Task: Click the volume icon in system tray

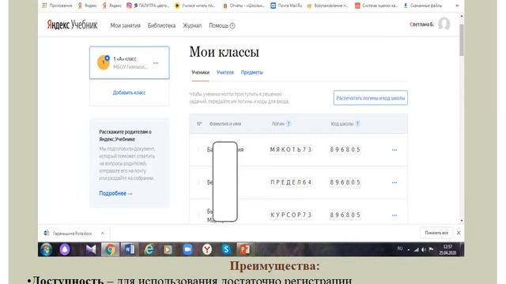Action: click(x=424, y=249)
